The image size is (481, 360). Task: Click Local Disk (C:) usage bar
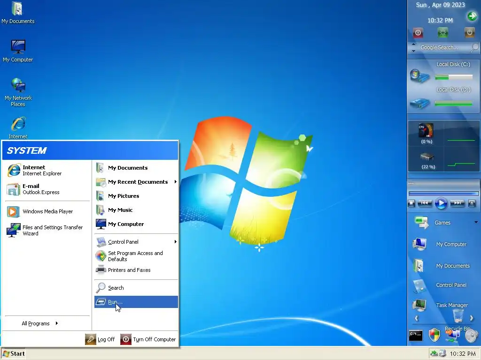pos(454,77)
